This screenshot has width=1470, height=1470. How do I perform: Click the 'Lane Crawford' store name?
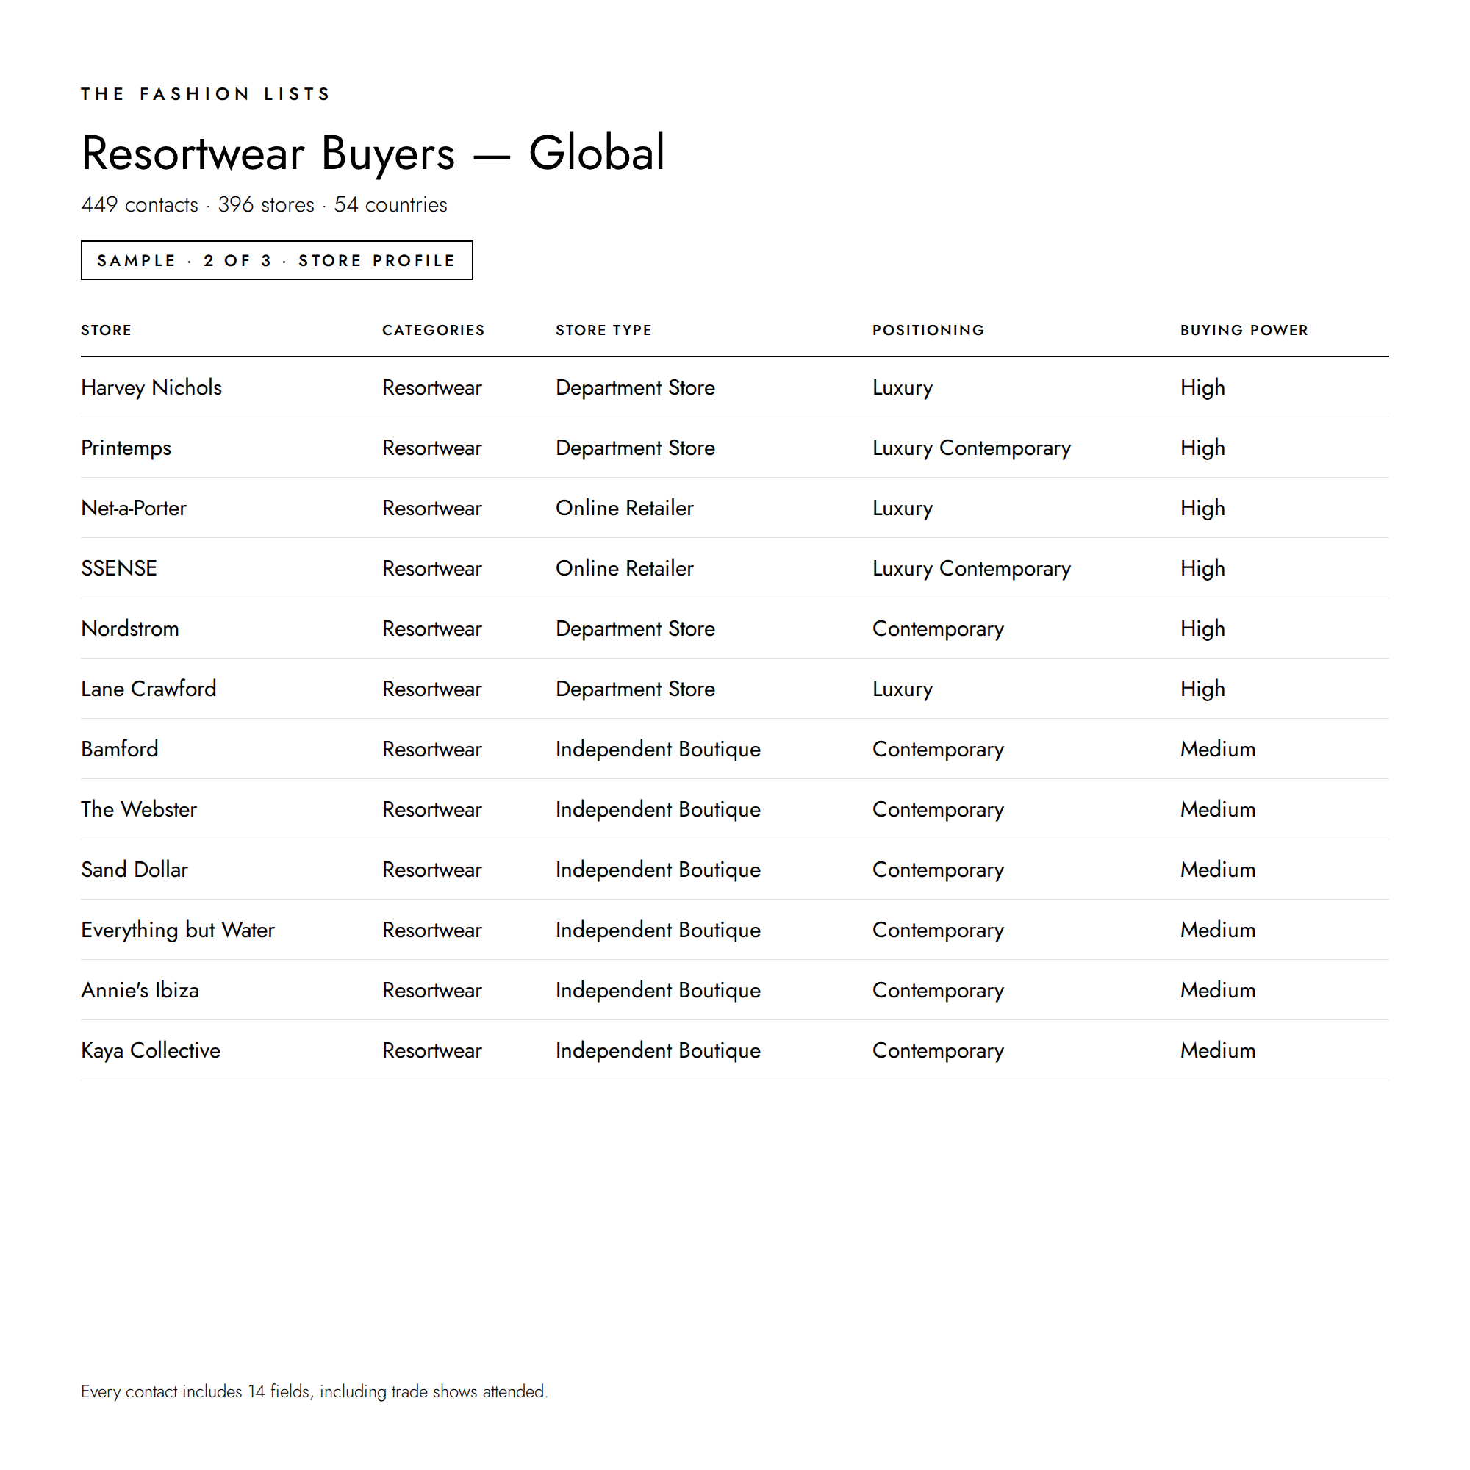coord(149,689)
